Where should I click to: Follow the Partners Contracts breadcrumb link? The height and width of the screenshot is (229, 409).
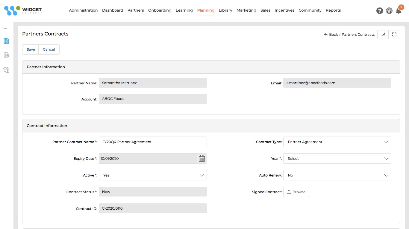358,35
